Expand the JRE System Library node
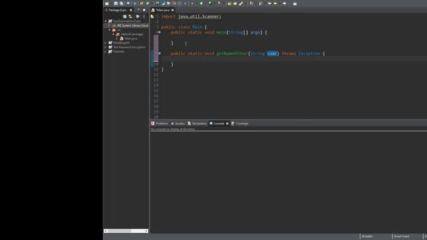427x240 pixels. (x=109, y=25)
